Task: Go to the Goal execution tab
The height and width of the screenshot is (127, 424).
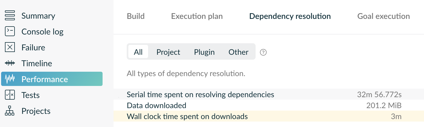Action: (383, 16)
